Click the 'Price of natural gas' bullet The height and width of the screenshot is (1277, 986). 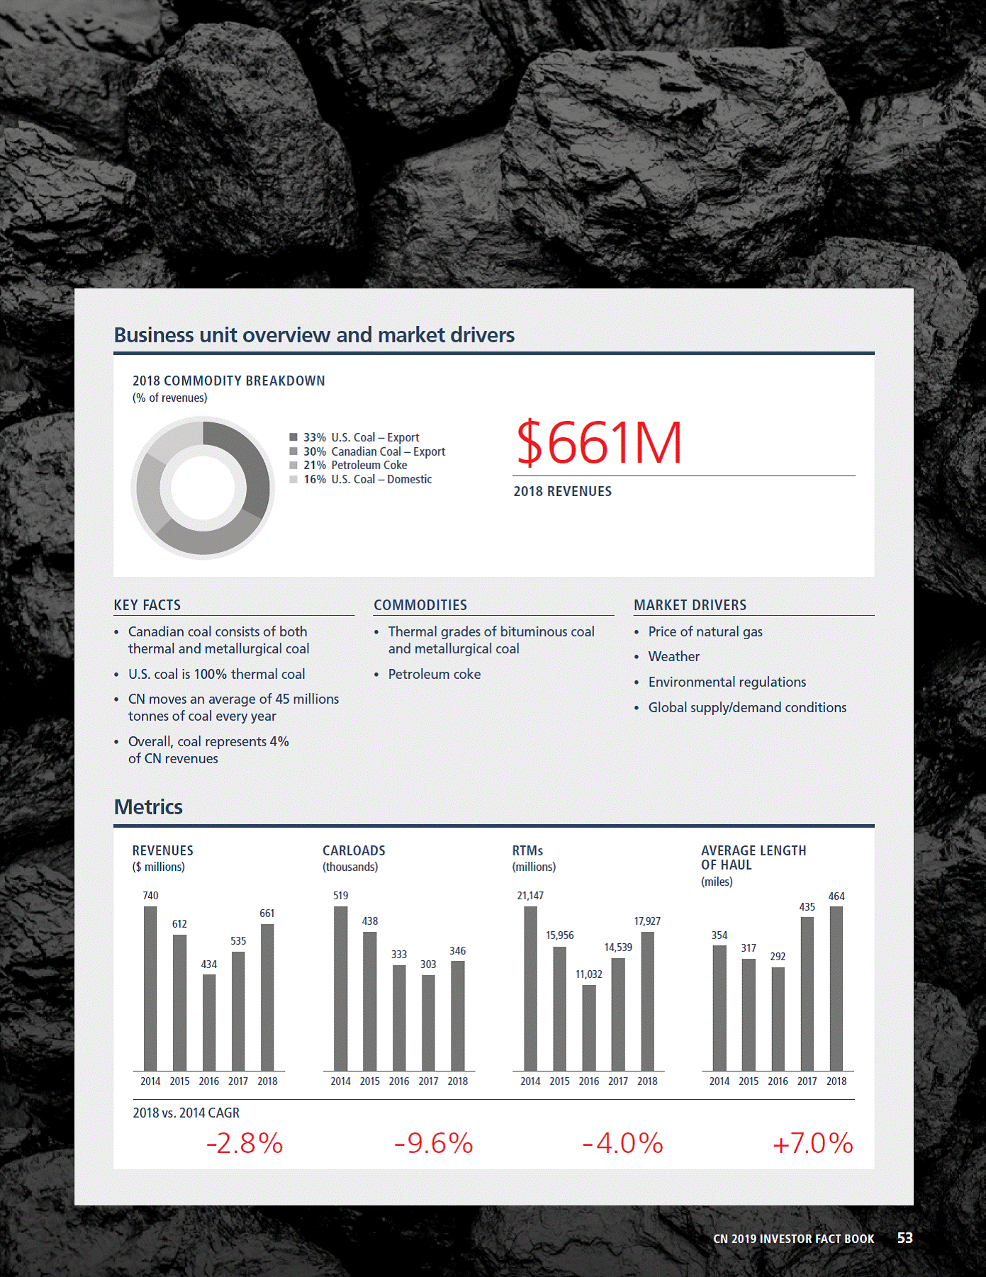coord(705,631)
